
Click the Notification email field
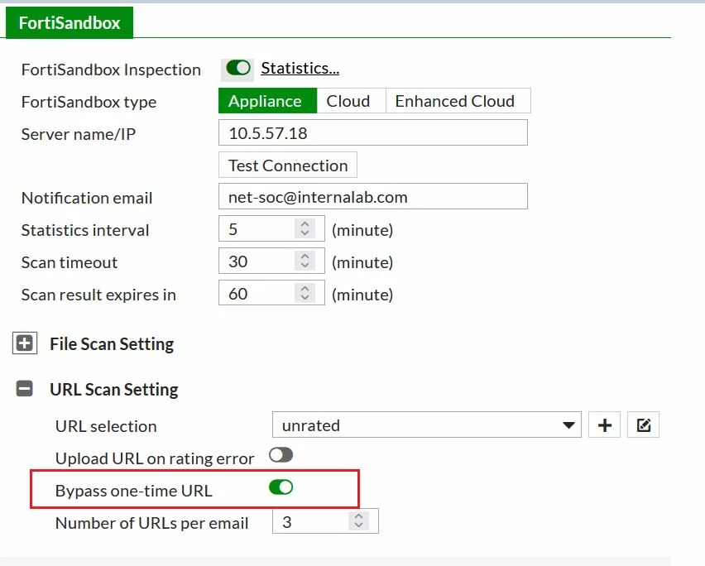pyautogui.click(x=372, y=196)
